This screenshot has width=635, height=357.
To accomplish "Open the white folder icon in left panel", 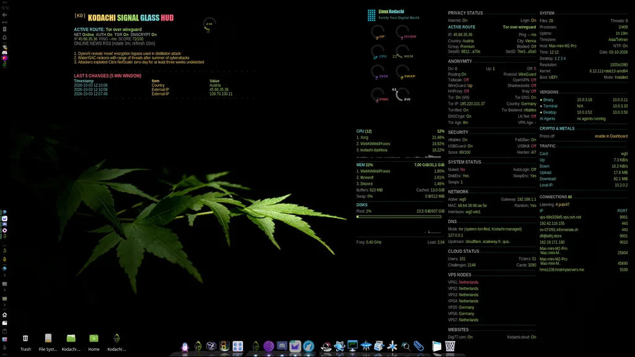I will tap(4, 323).
